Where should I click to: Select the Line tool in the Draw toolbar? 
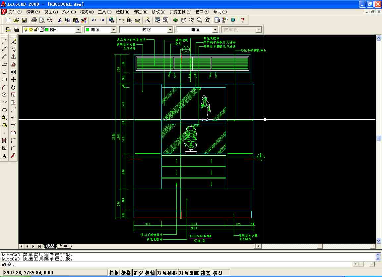4,42
